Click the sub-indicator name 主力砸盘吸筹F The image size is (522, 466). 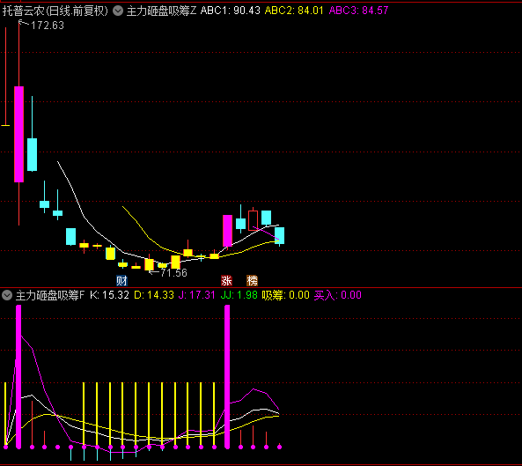pos(50,295)
